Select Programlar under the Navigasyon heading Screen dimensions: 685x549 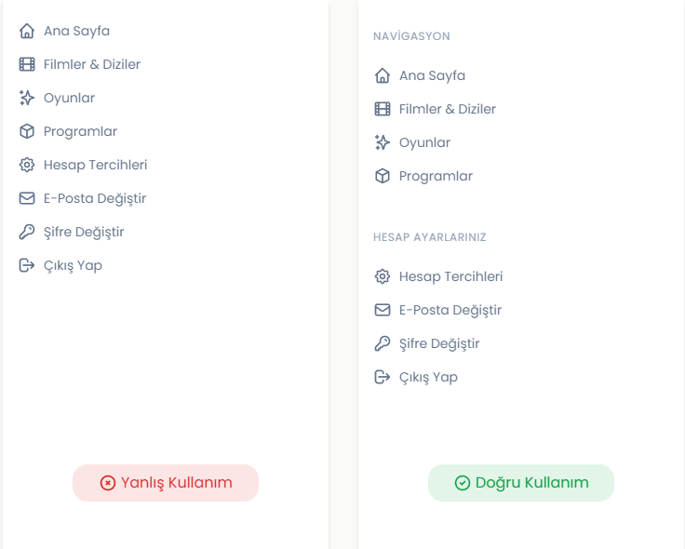pos(436,176)
